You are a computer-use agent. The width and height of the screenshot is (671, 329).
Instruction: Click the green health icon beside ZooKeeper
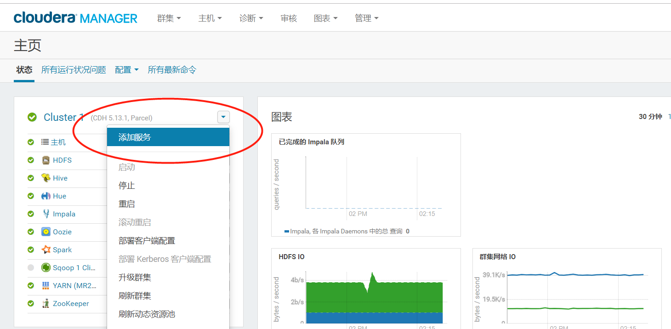click(x=31, y=304)
